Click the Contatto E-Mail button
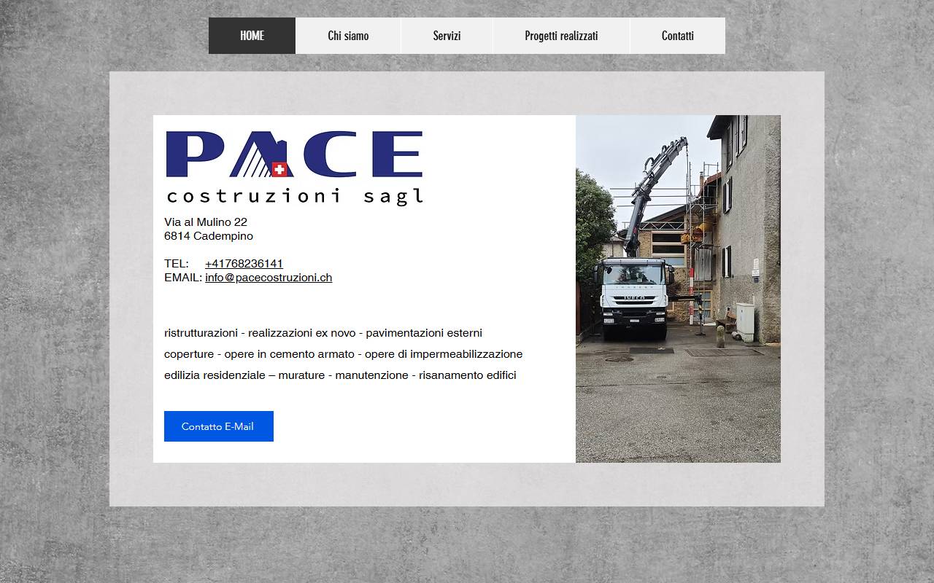The height and width of the screenshot is (583, 934). pos(219,426)
